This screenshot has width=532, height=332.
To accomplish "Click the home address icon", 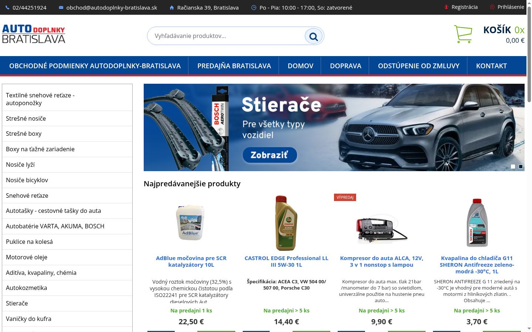I will (172, 7).
